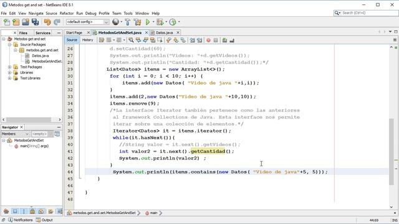The width and height of the screenshot is (399, 224).
Task: Open the Notifications button in status bar
Action: coord(21,220)
